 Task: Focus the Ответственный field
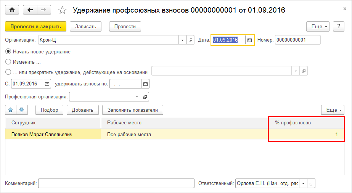[x=267, y=183]
